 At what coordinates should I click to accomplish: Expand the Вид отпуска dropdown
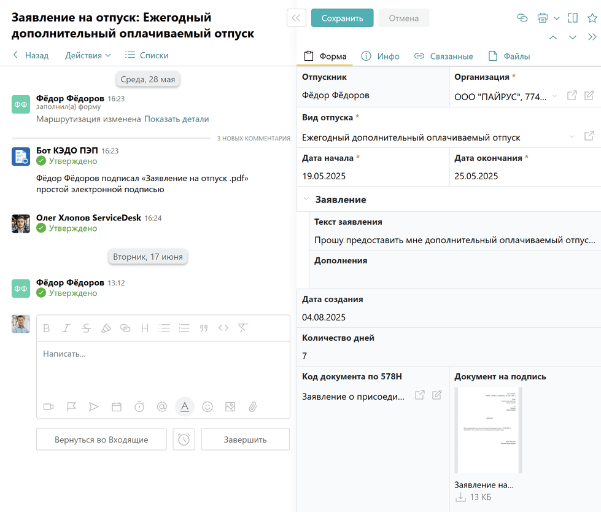tap(572, 136)
